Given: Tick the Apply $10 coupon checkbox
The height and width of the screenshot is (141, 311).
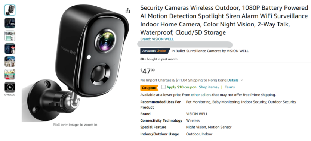Looking at the screenshot, I should click(163, 87).
